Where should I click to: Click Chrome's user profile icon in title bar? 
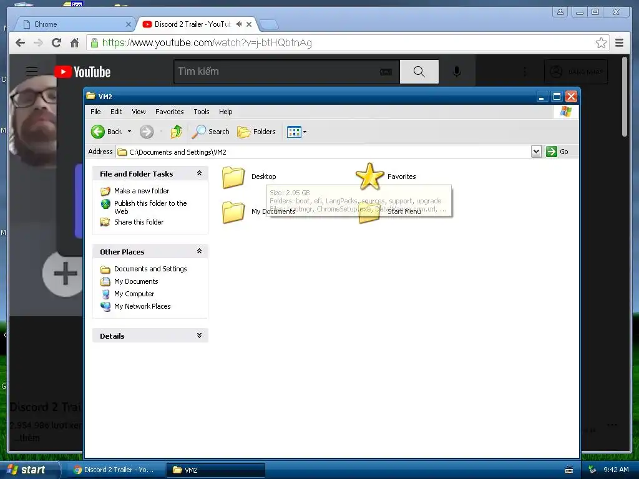click(x=560, y=12)
